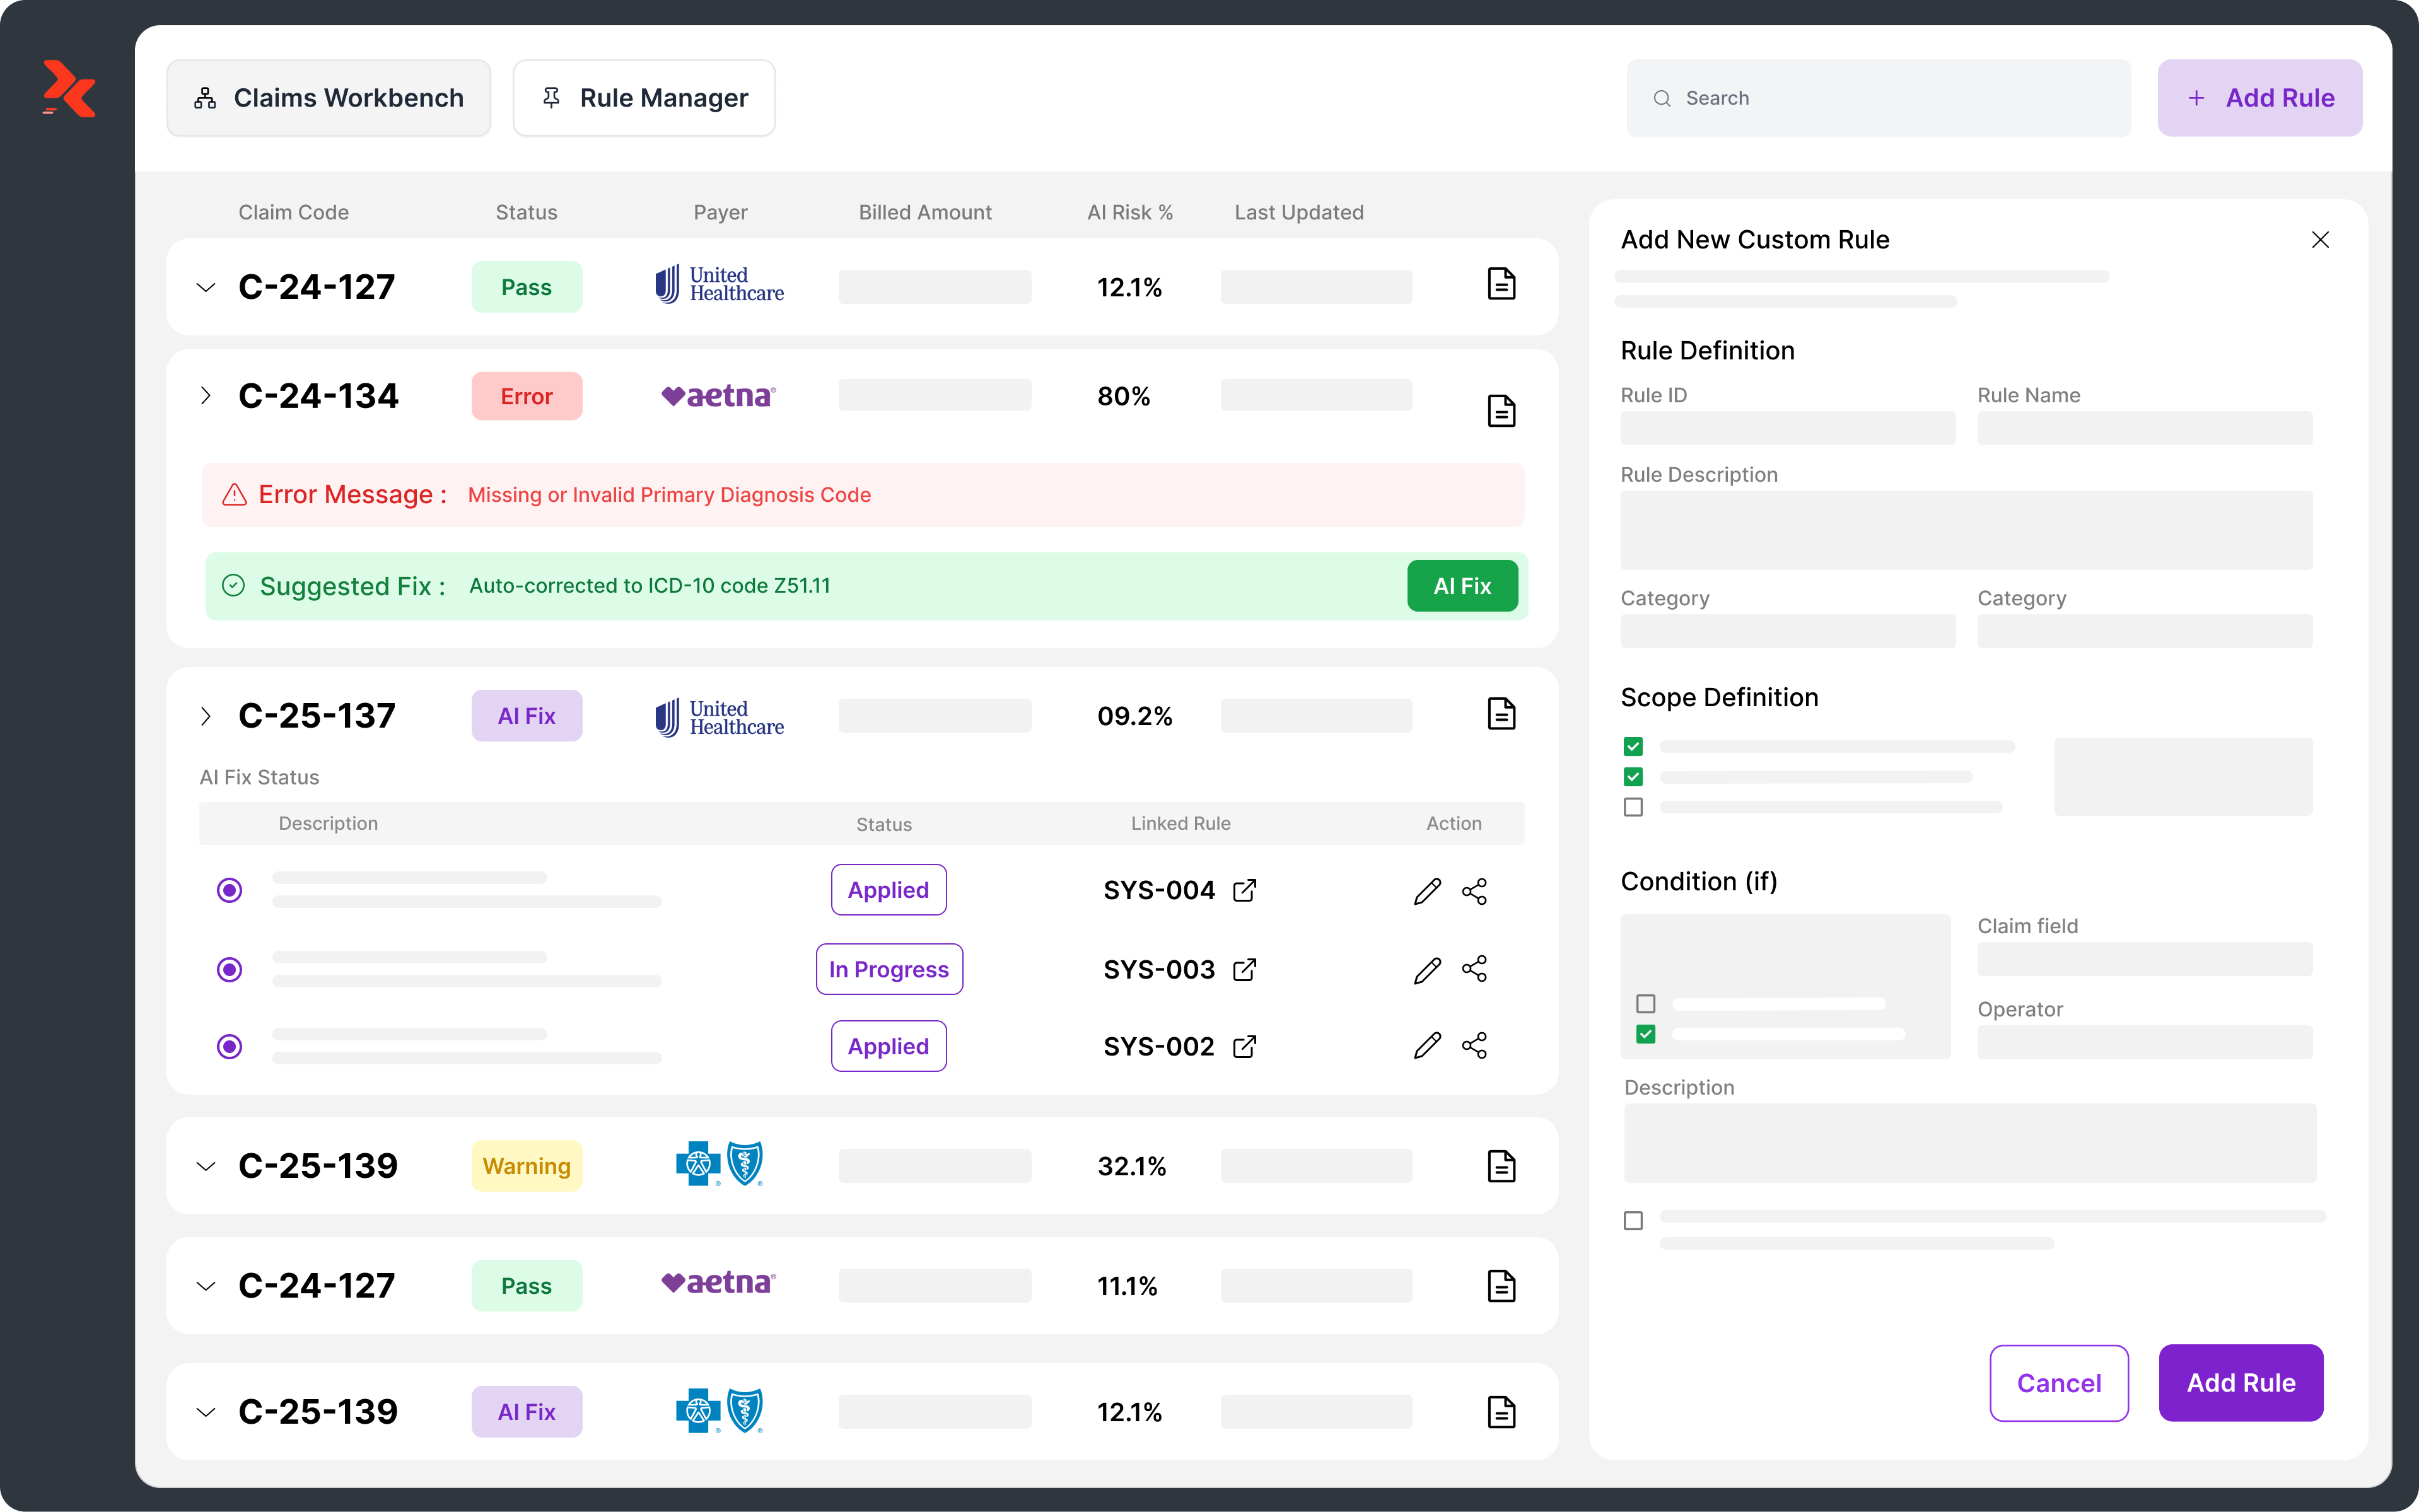
Task: Check the third Scope Definition checkbox
Action: coord(1633,807)
